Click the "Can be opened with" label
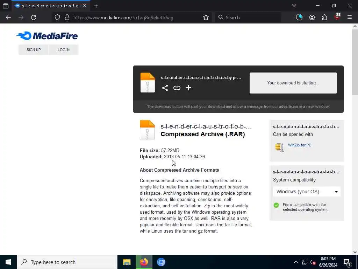Screen dimensions: 358x269 (293, 134)
